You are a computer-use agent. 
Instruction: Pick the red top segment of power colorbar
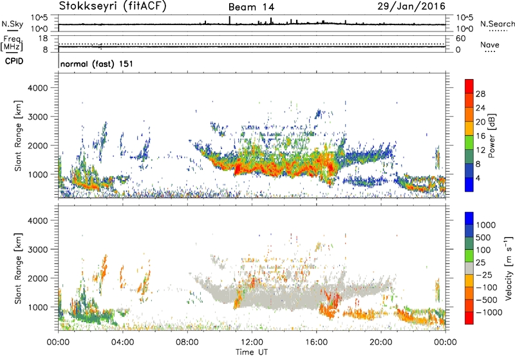[x=469, y=87]
